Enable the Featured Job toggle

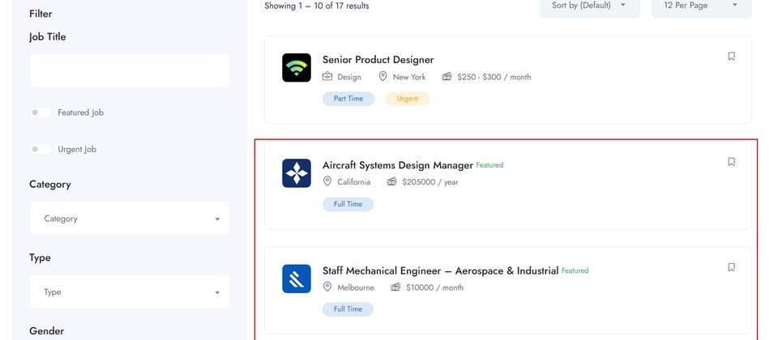(x=41, y=113)
